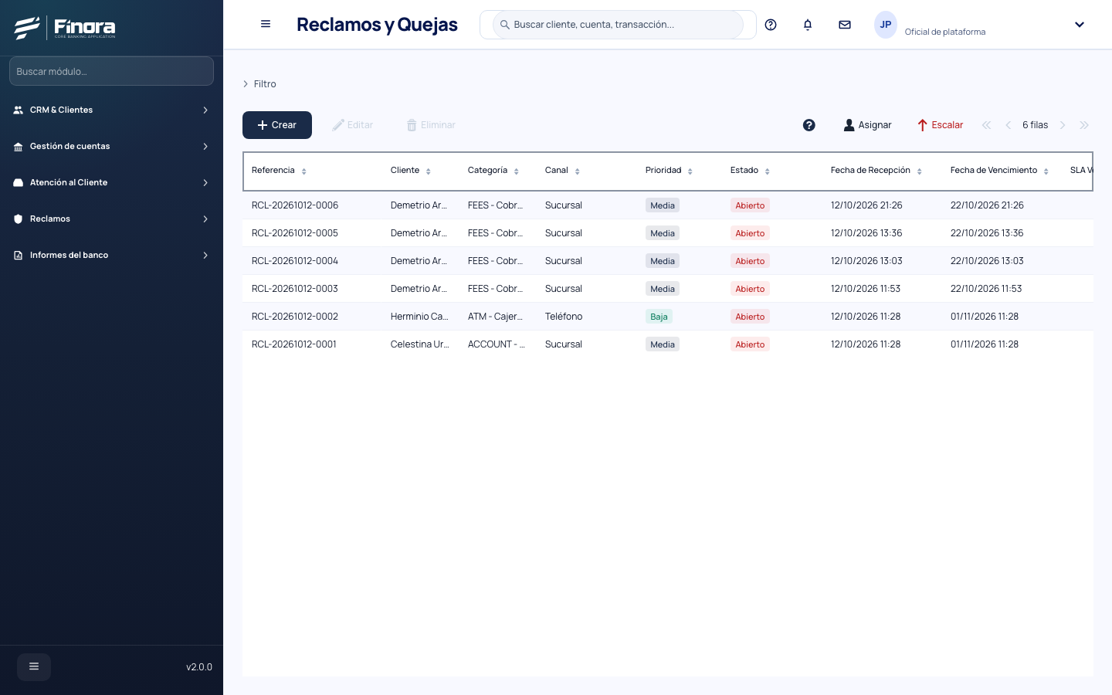Collapse sidebar with bottom hamburger button
Screen dimensions: 1112x695
tap(34, 666)
